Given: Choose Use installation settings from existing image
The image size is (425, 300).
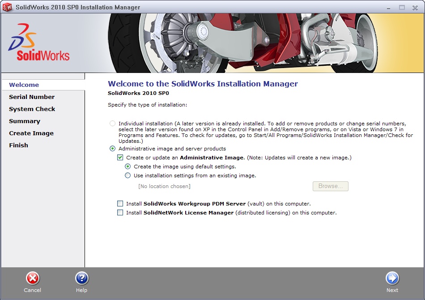Looking at the screenshot, I should (x=127, y=176).
